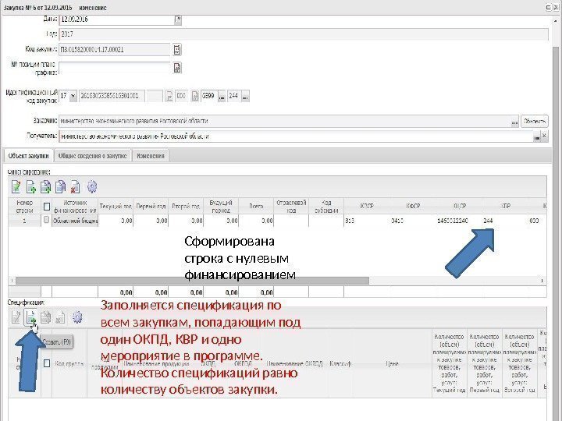The image size is (562, 421).
Task: Click the Будущий период column header
Action: pos(221,207)
